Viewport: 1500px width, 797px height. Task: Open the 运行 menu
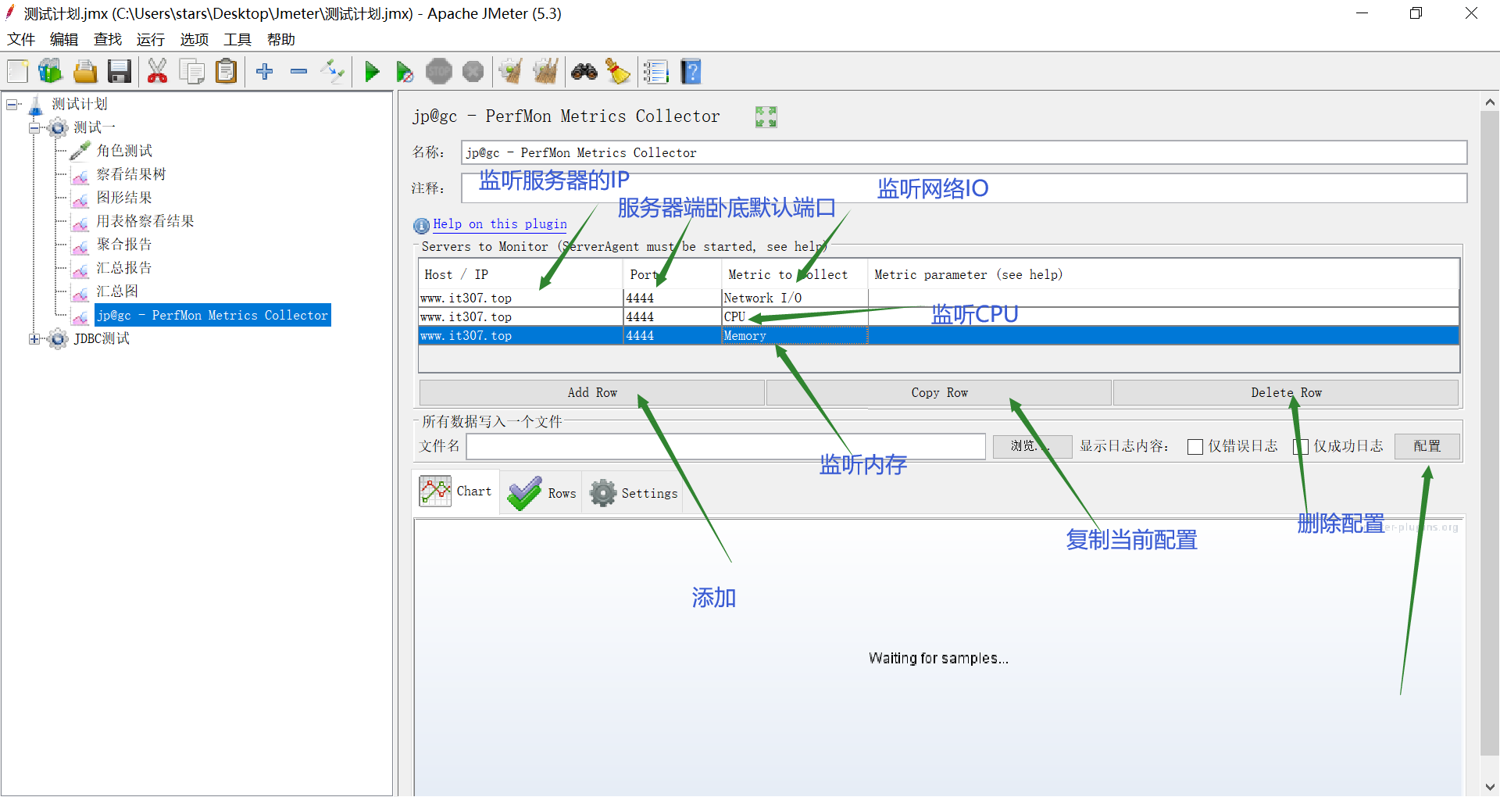[x=150, y=39]
